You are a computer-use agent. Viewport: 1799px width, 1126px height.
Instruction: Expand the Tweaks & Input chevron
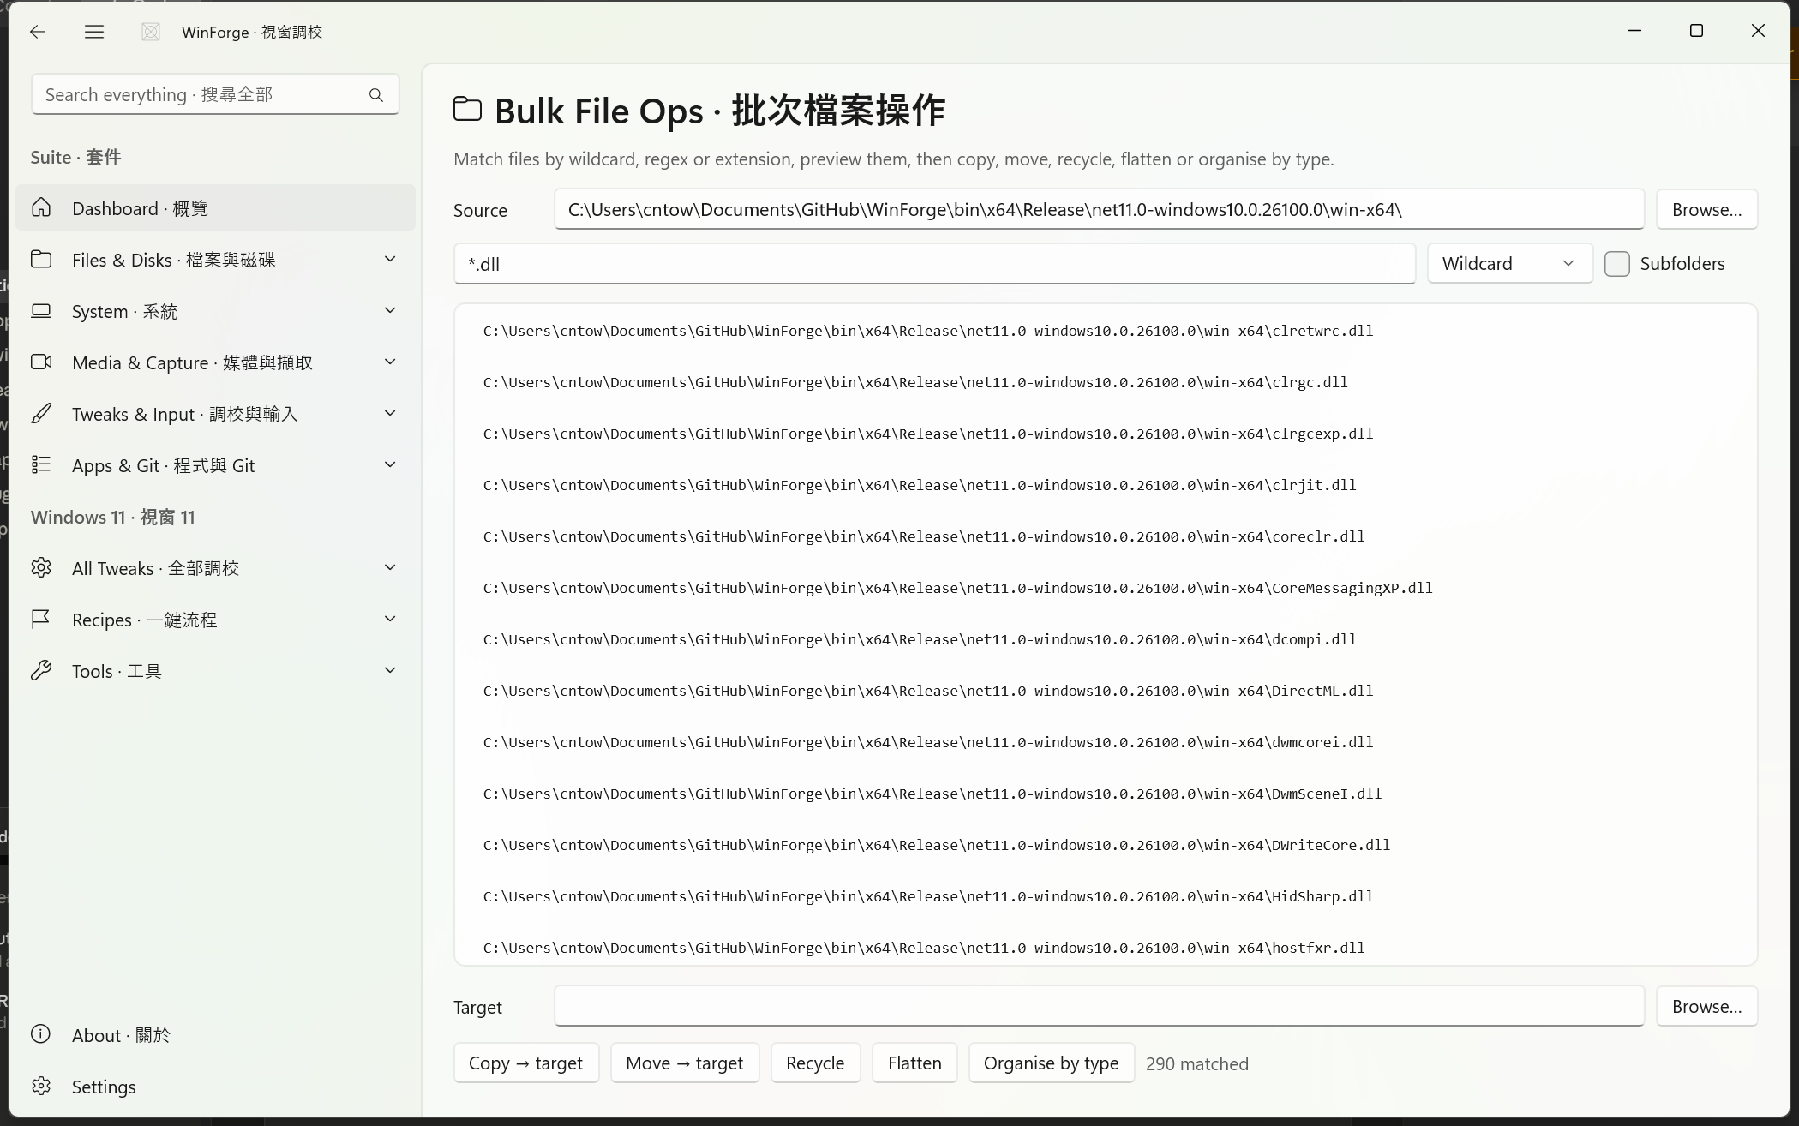pos(390,413)
